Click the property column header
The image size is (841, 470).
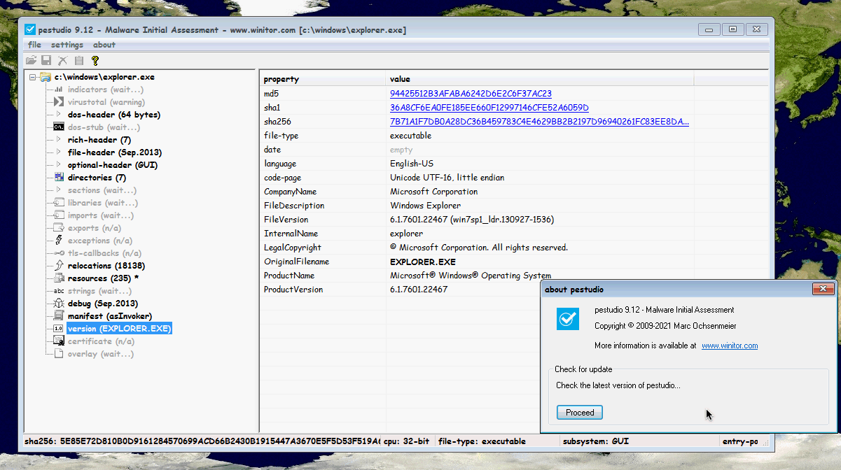[322, 79]
